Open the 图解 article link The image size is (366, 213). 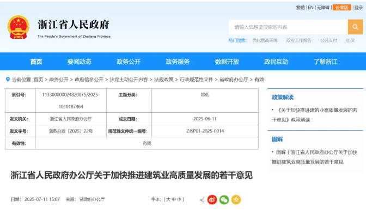pyautogui.click(x=314, y=157)
